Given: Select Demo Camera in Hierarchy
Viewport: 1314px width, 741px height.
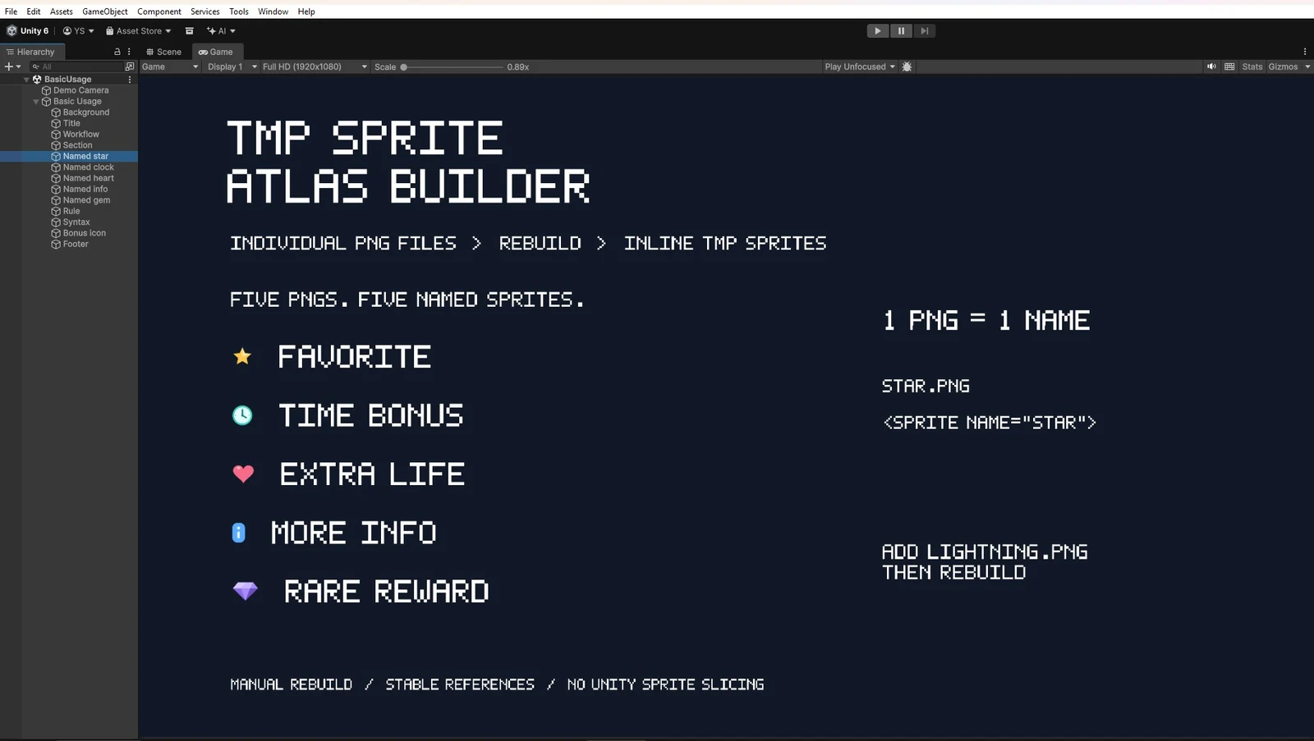Looking at the screenshot, I should point(80,90).
